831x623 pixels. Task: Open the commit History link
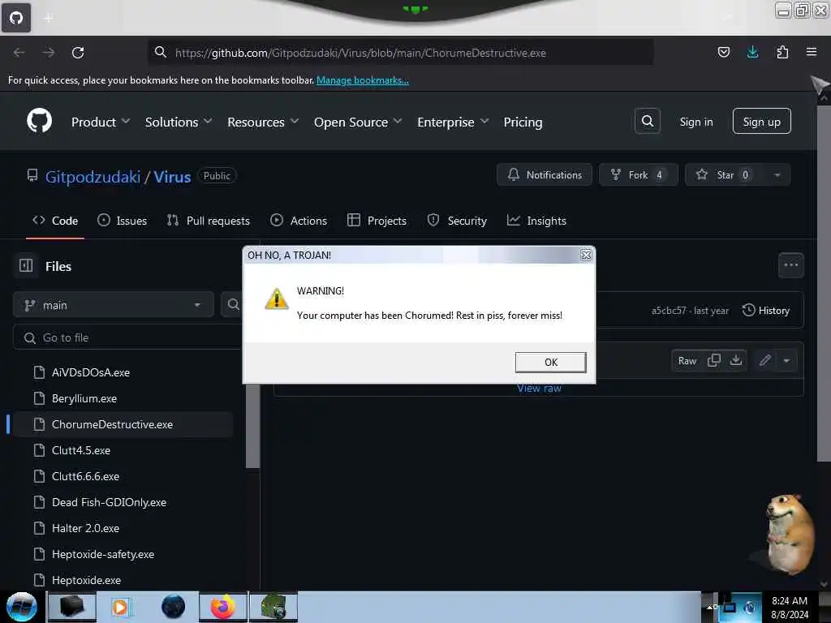(766, 311)
